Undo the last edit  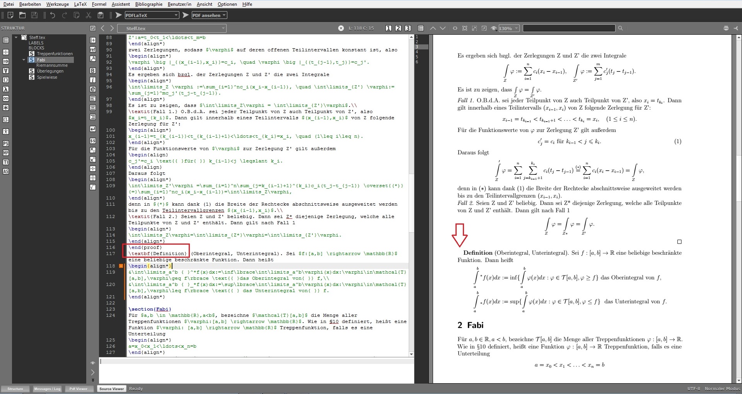click(53, 15)
